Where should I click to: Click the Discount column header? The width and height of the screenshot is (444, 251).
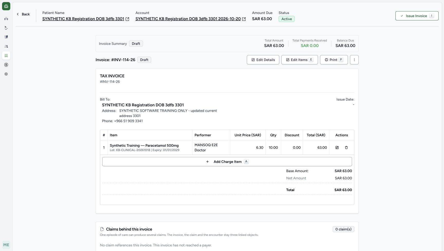(292, 135)
